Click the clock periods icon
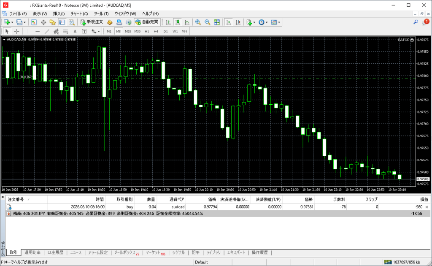The height and width of the screenshot is (266, 432). [262, 22]
